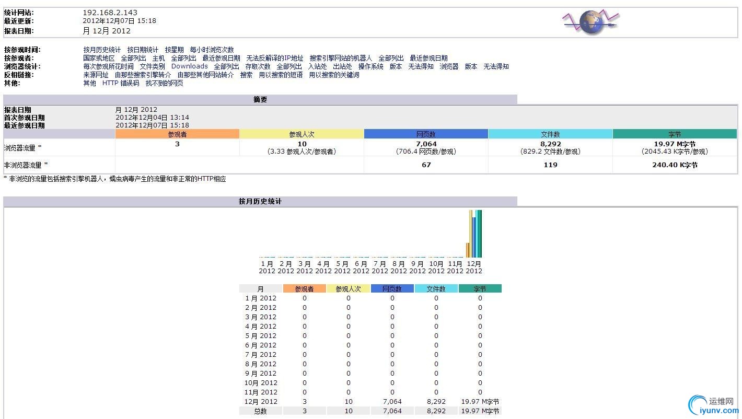
Task: Click the 摘要 section heading
Action: 260,99
